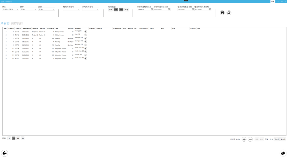Switch to the 保存的行 tab

pyautogui.click(x=17, y=23)
